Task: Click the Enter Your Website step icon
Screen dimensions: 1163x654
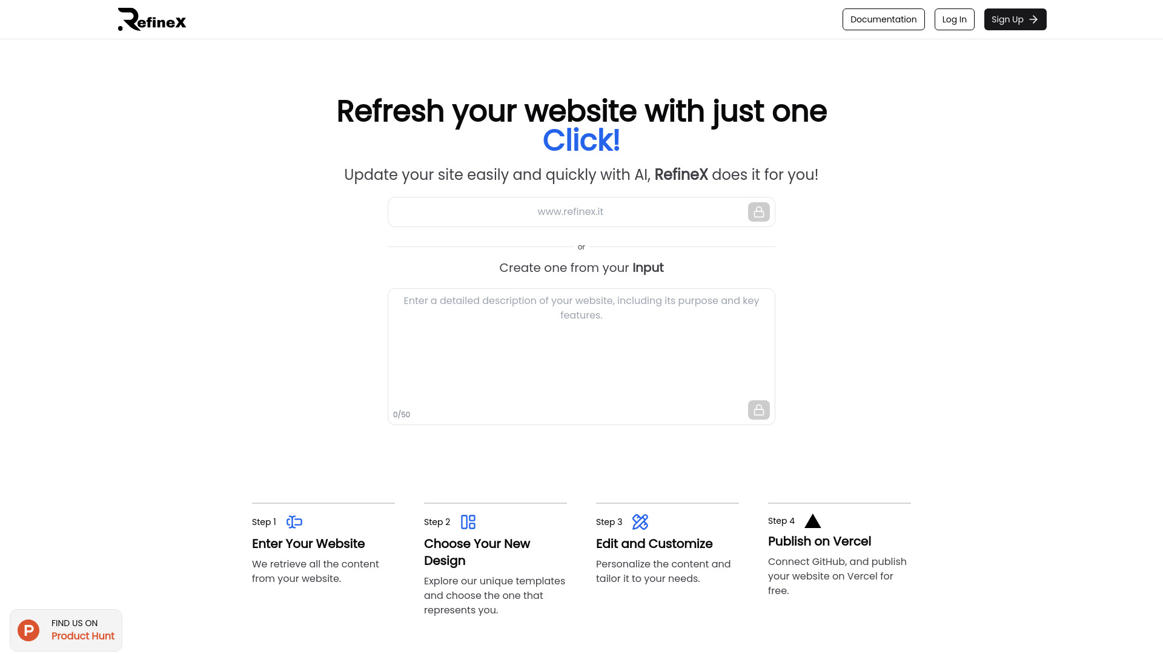Action: 294,521
